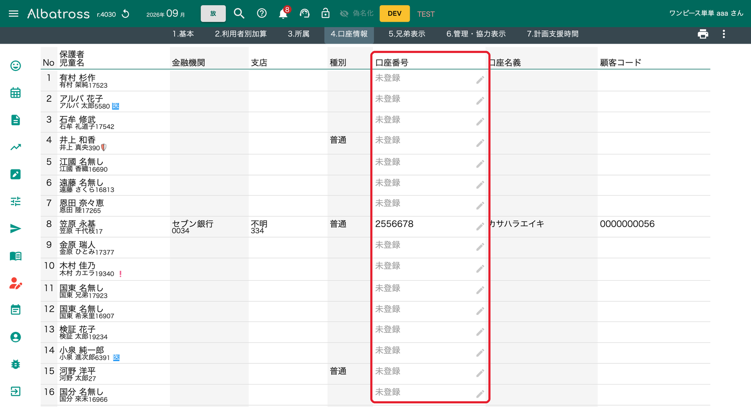Click the DEV environment button
Screen dimensions: 751x407
pyautogui.click(x=394, y=14)
